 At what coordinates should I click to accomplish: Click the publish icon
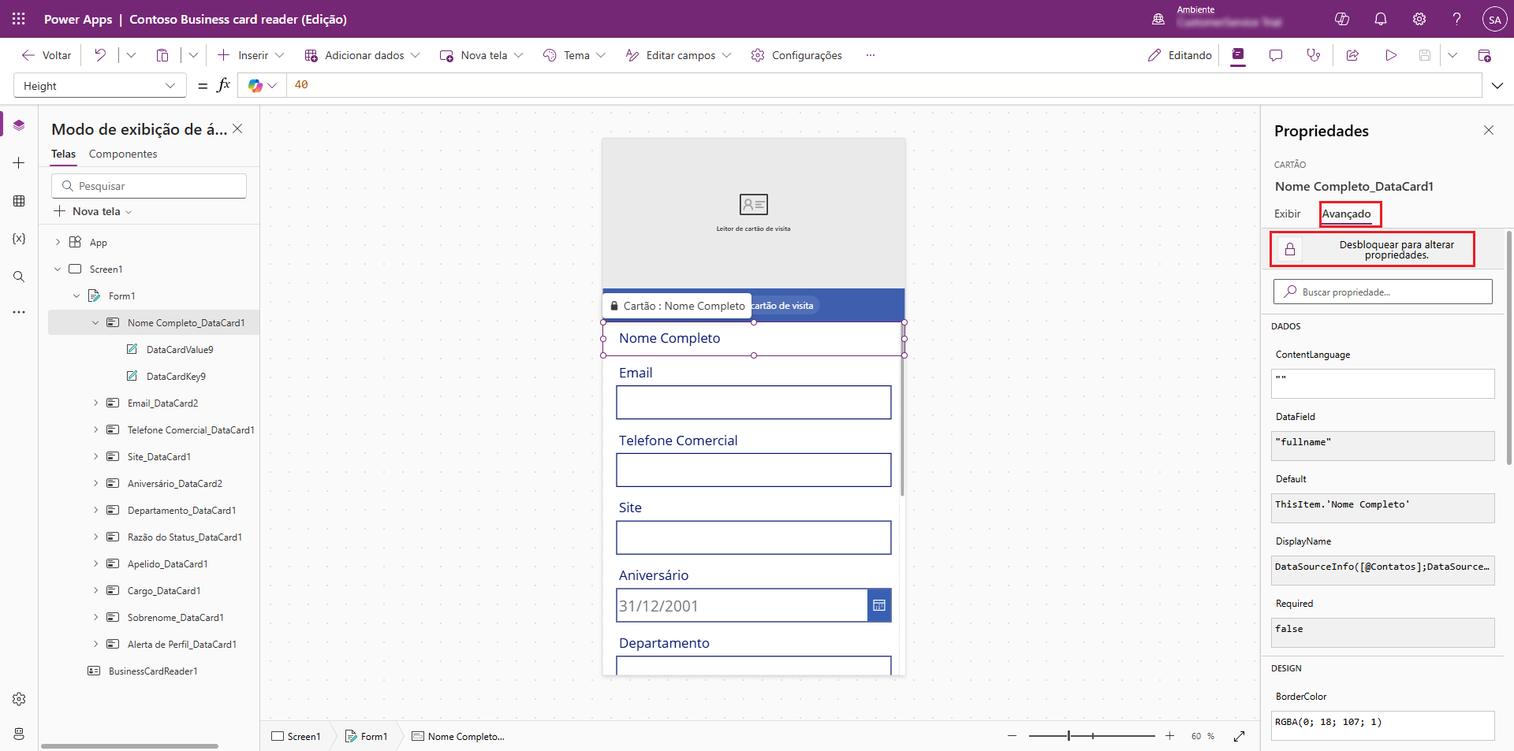pyautogui.click(x=1484, y=55)
